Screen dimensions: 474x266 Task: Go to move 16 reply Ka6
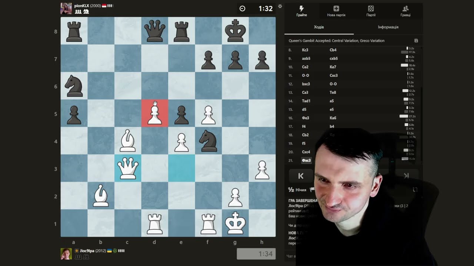tap(333, 118)
